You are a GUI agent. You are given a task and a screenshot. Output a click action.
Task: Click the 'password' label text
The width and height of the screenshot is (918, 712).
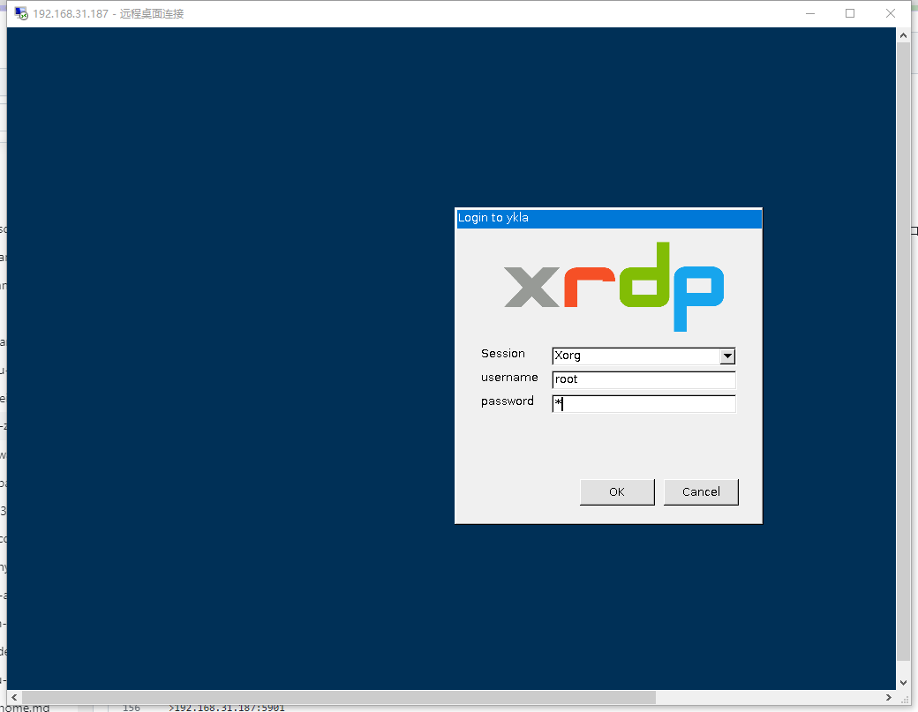tap(507, 401)
